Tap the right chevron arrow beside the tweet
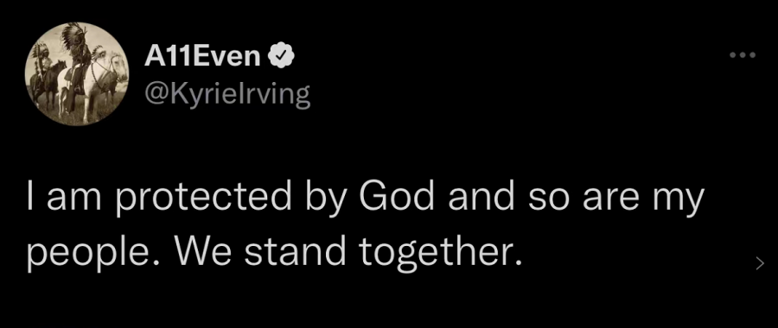This screenshot has height=328, width=778. point(760,264)
